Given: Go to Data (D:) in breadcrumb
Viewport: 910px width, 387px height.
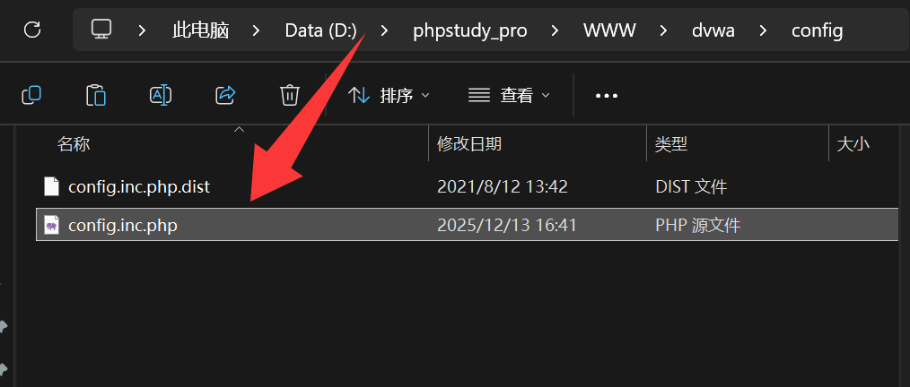Looking at the screenshot, I should pyautogui.click(x=321, y=30).
